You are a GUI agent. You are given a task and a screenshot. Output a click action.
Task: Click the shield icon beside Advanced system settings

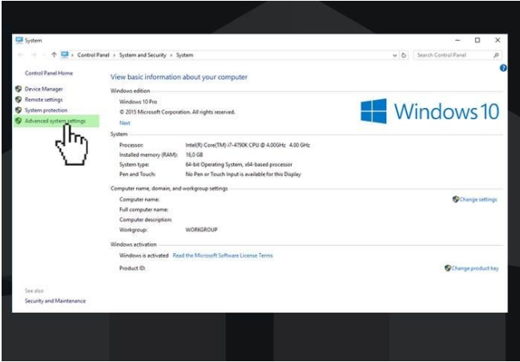pos(18,121)
